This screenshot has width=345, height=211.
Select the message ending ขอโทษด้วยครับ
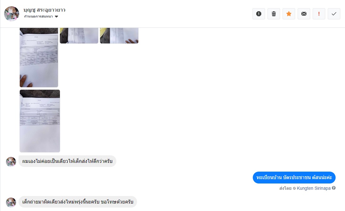[78, 202]
